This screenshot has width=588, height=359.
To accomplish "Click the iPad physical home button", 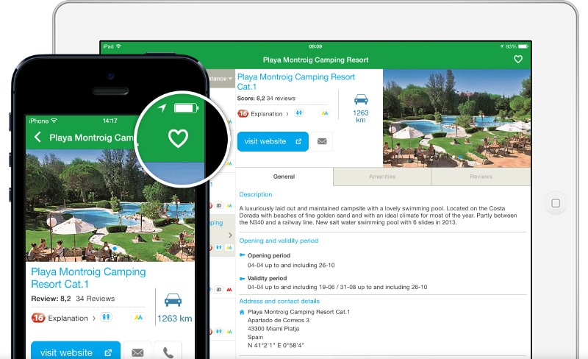I will (556, 203).
